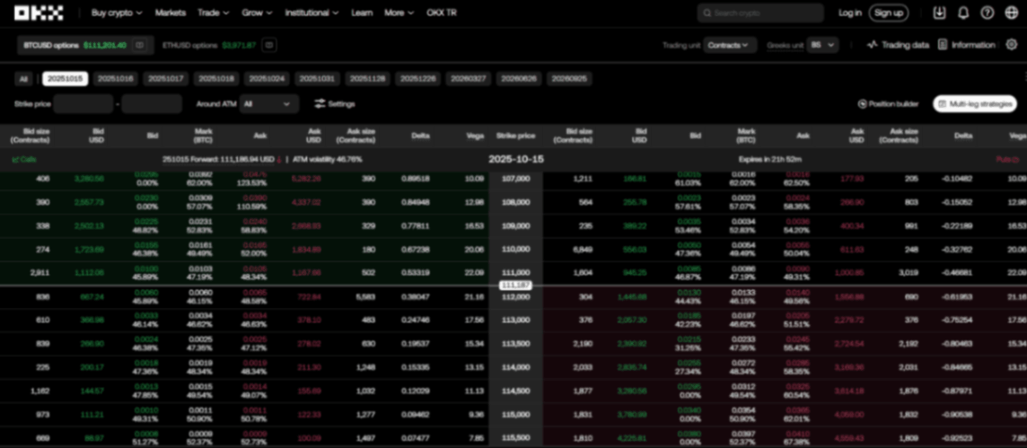Open the Settings filter with sliders icon

[x=335, y=104]
